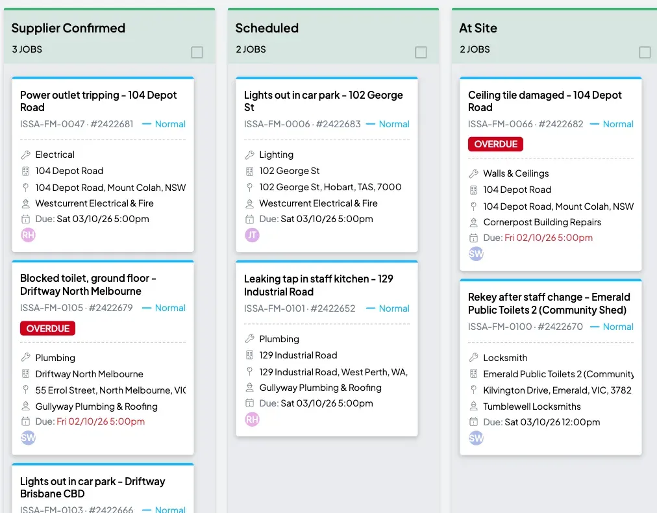Click Cornerpost Building Repairs supplier name
This screenshot has width=657, height=513.
coord(542,222)
